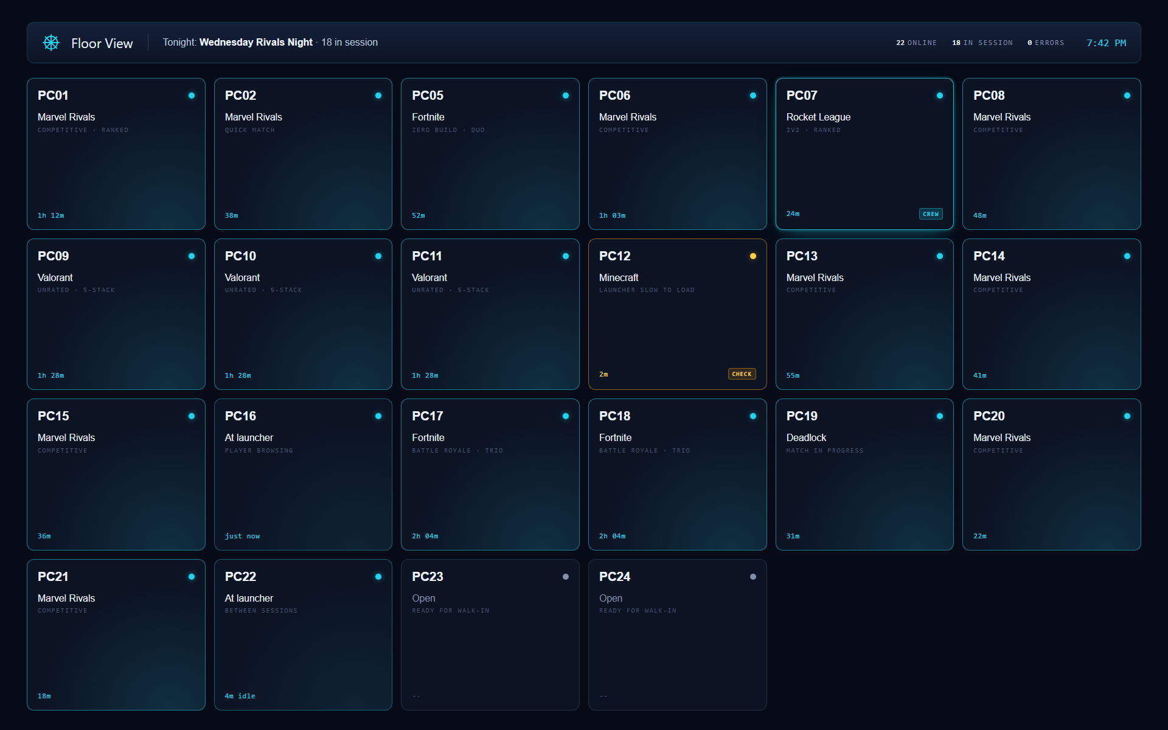Click the PC01 status dot
The width and height of the screenshot is (1168, 730).
pyautogui.click(x=192, y=96)
